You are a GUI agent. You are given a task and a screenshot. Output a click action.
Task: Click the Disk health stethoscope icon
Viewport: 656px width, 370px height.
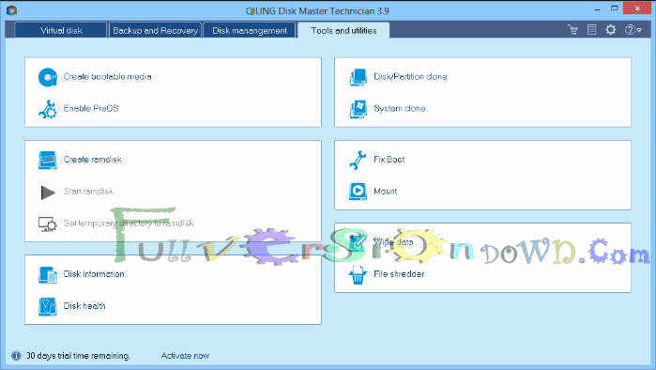[48, 306]
